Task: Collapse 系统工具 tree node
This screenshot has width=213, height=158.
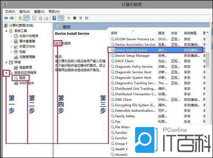Action: point(6,31)
